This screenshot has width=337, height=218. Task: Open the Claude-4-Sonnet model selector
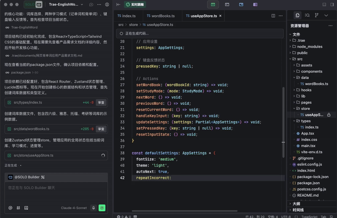(74, 208)
